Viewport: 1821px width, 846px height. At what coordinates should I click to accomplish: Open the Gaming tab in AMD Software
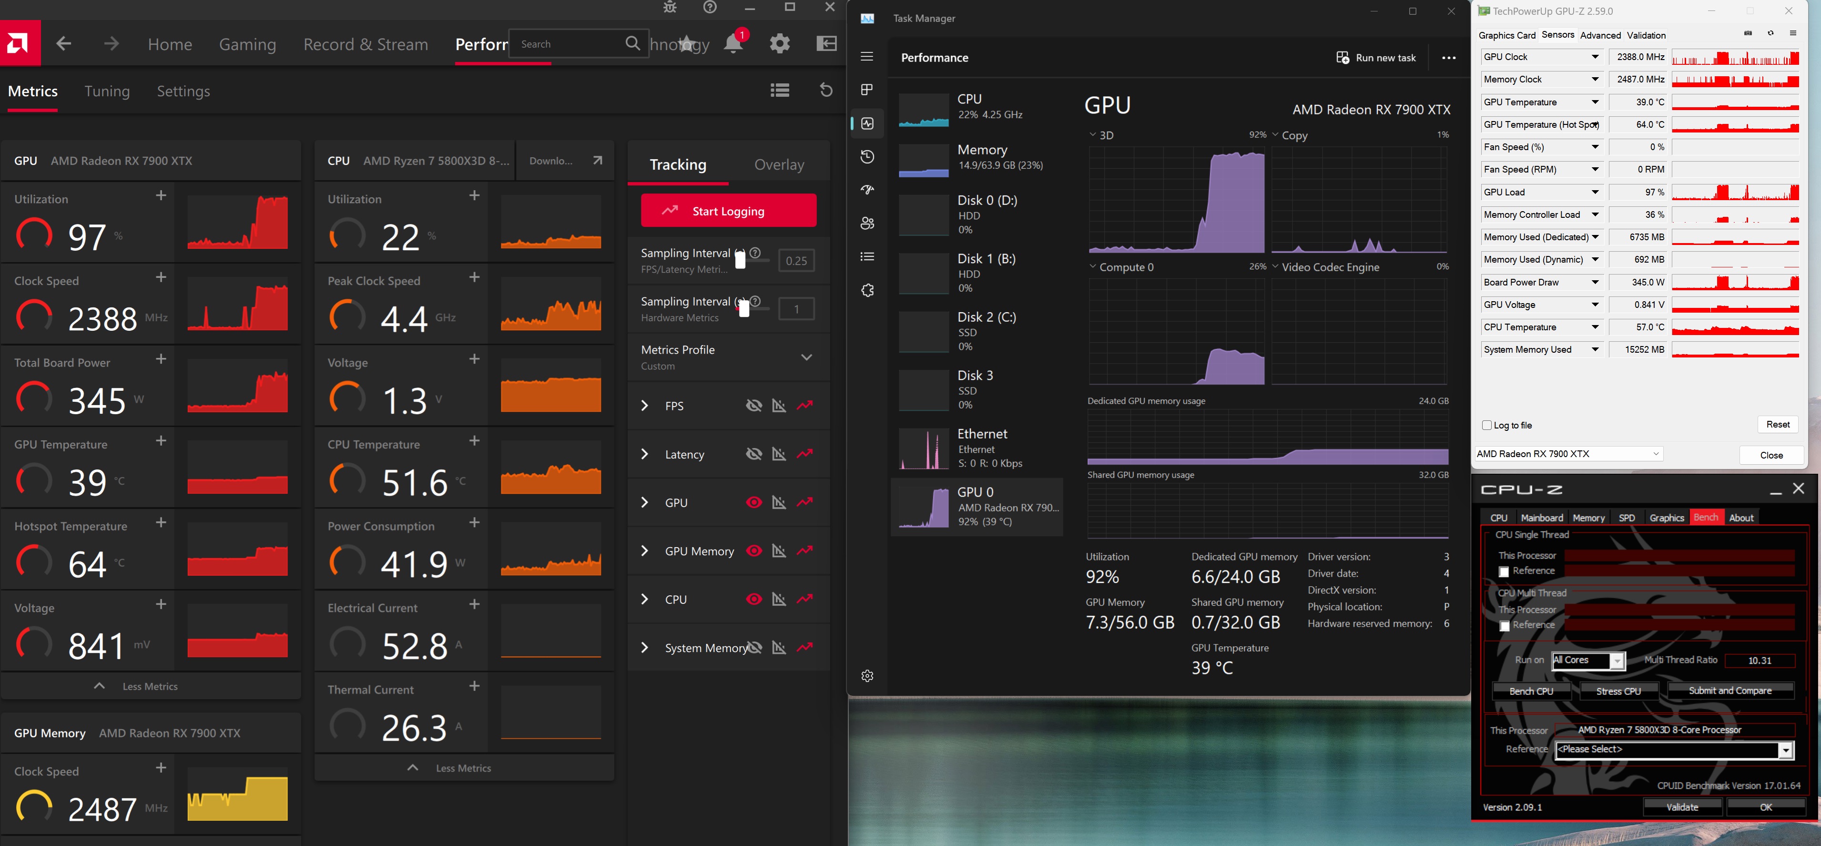click(x=247, y=44)
